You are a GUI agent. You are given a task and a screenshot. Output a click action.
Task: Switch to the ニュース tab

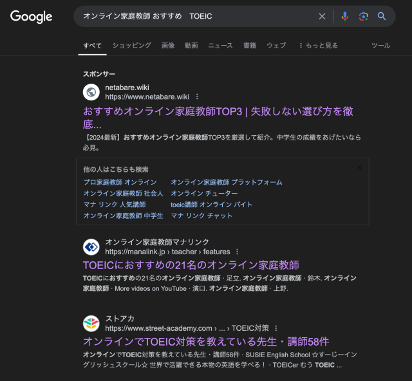click(x=220, y=46)
